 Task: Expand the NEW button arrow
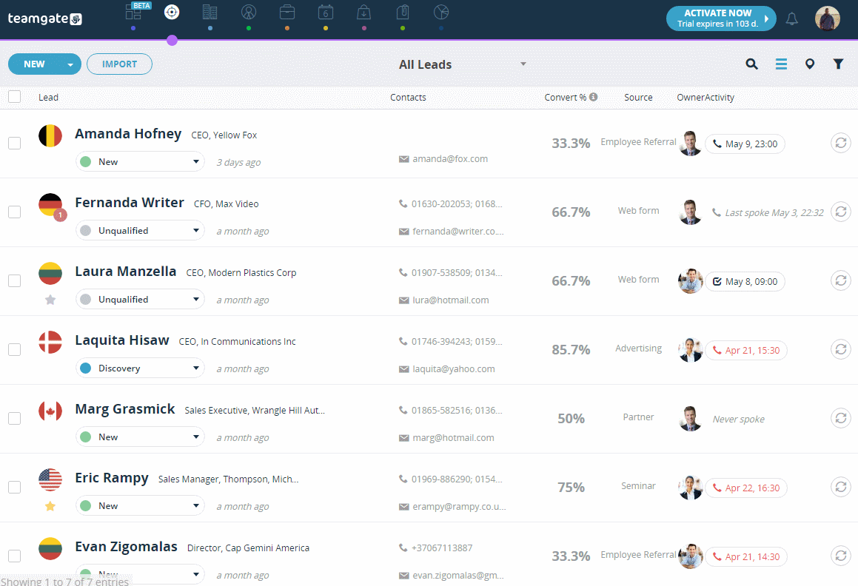point(70,64)
